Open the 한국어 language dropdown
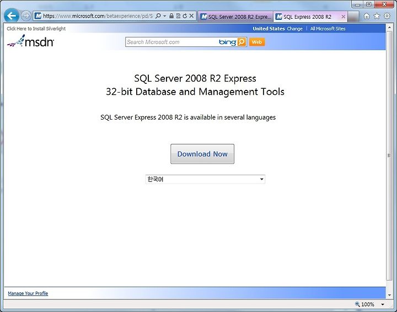This screenshot has height=312, width=397. pos(205,179)
